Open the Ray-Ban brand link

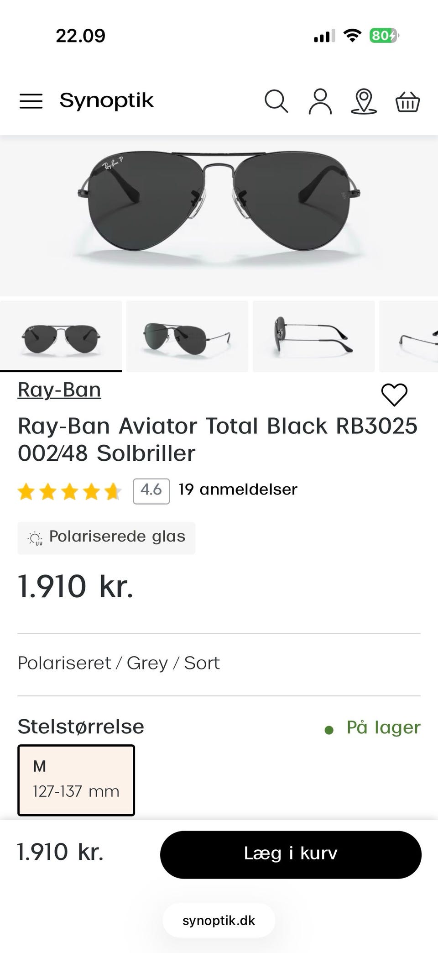59,390
